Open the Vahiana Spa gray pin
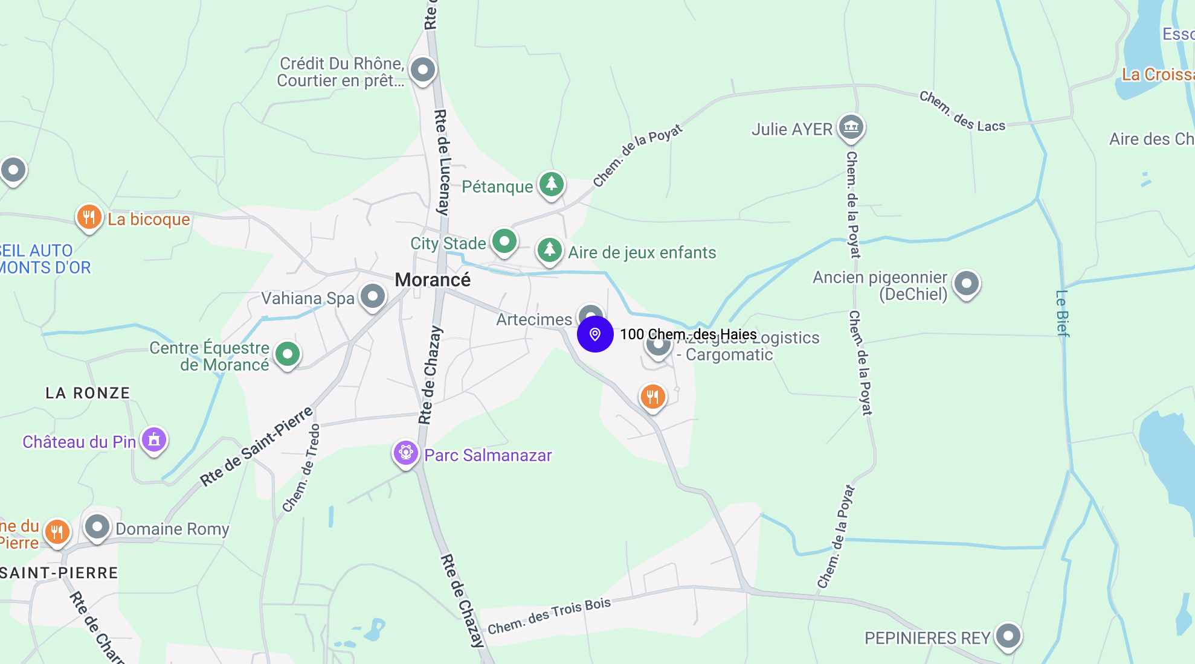Image resolution: width=1195 pixels, height=664 pixels. coord(373,297)
